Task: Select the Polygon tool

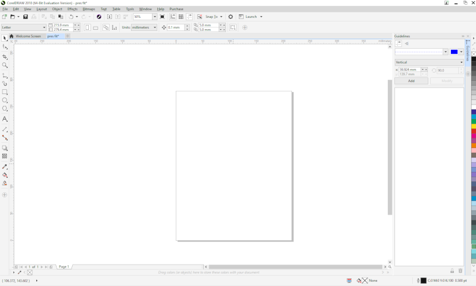Action: click(5, 109)
